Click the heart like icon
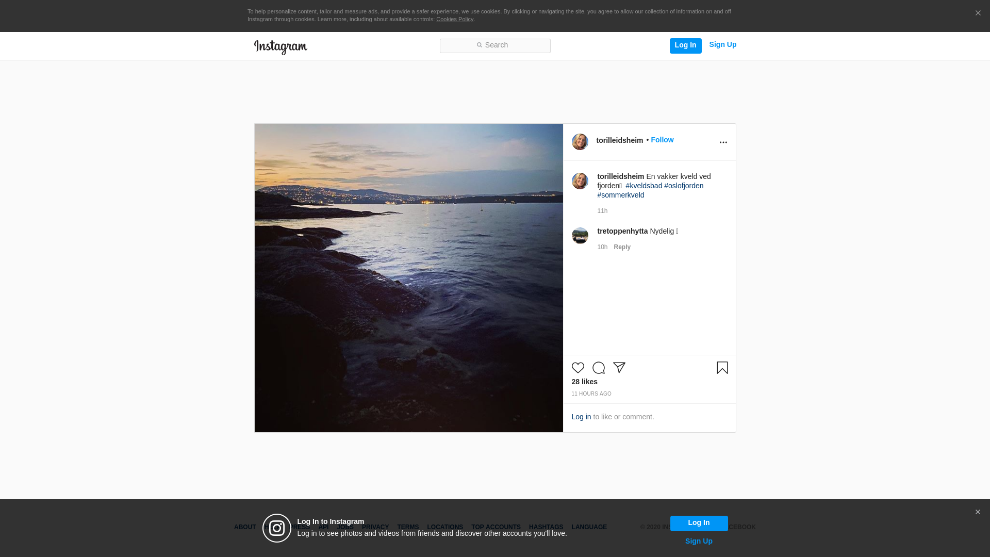Screen dimensions: 990x557 pos(577,368)
